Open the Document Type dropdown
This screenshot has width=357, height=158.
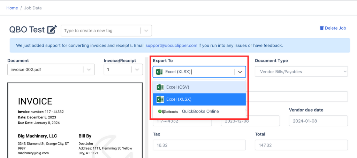pyautogui.click(x=301, y=72)
